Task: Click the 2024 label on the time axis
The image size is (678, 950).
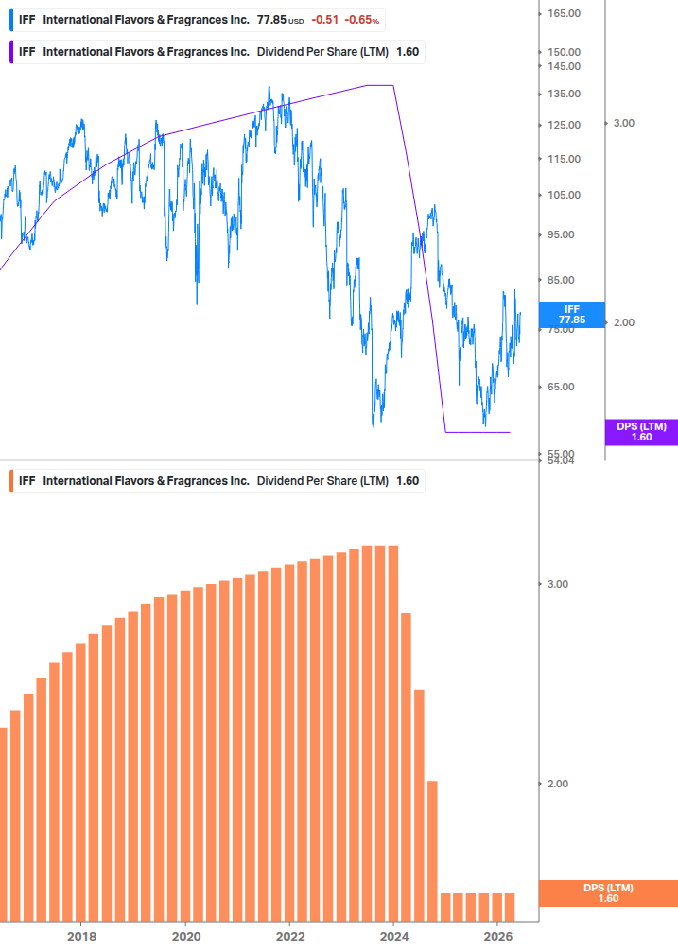Action: click(x=393, y=937)
